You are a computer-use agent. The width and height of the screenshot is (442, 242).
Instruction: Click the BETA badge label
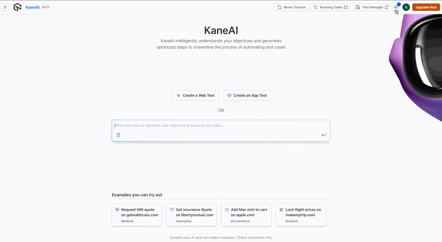point(46,7)
